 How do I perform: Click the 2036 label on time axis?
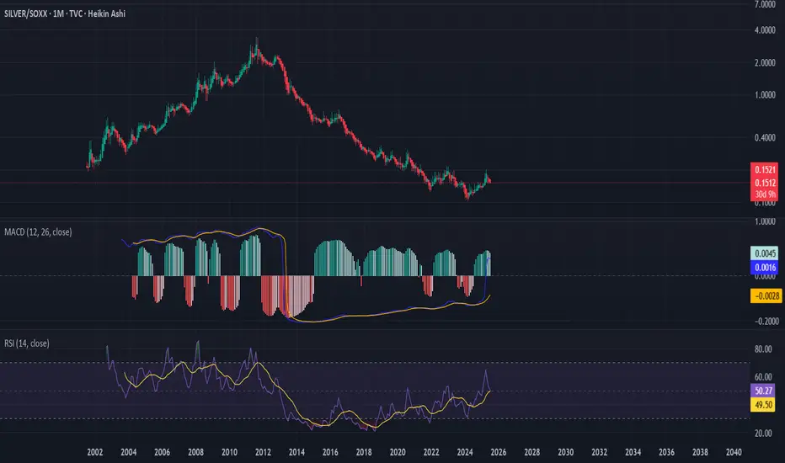point(666,453)
